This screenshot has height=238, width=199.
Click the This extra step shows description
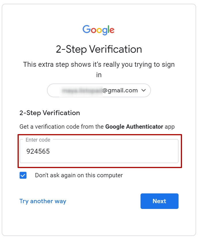click(x=99, y=70)
